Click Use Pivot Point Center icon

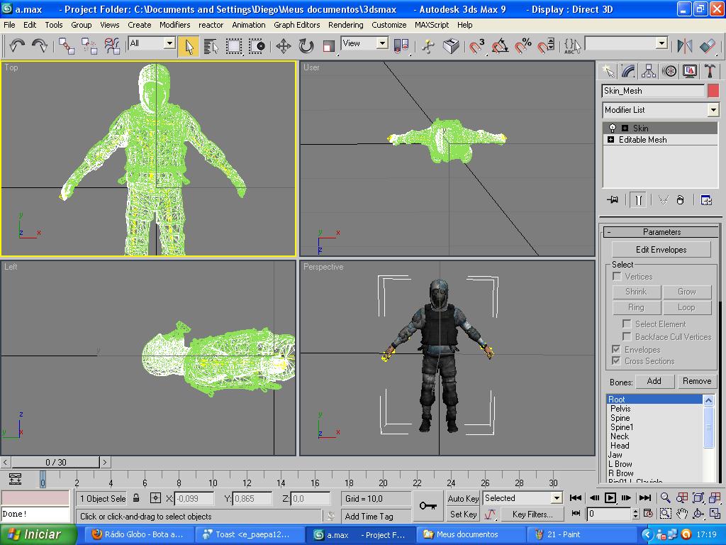[x=401, y=45]
